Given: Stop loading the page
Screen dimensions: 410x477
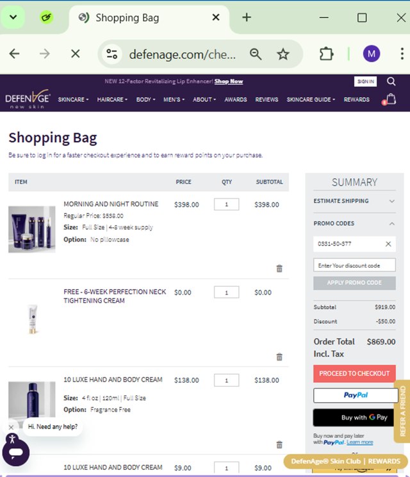Looking at the screenshot, I should click(x=75, y=54).
